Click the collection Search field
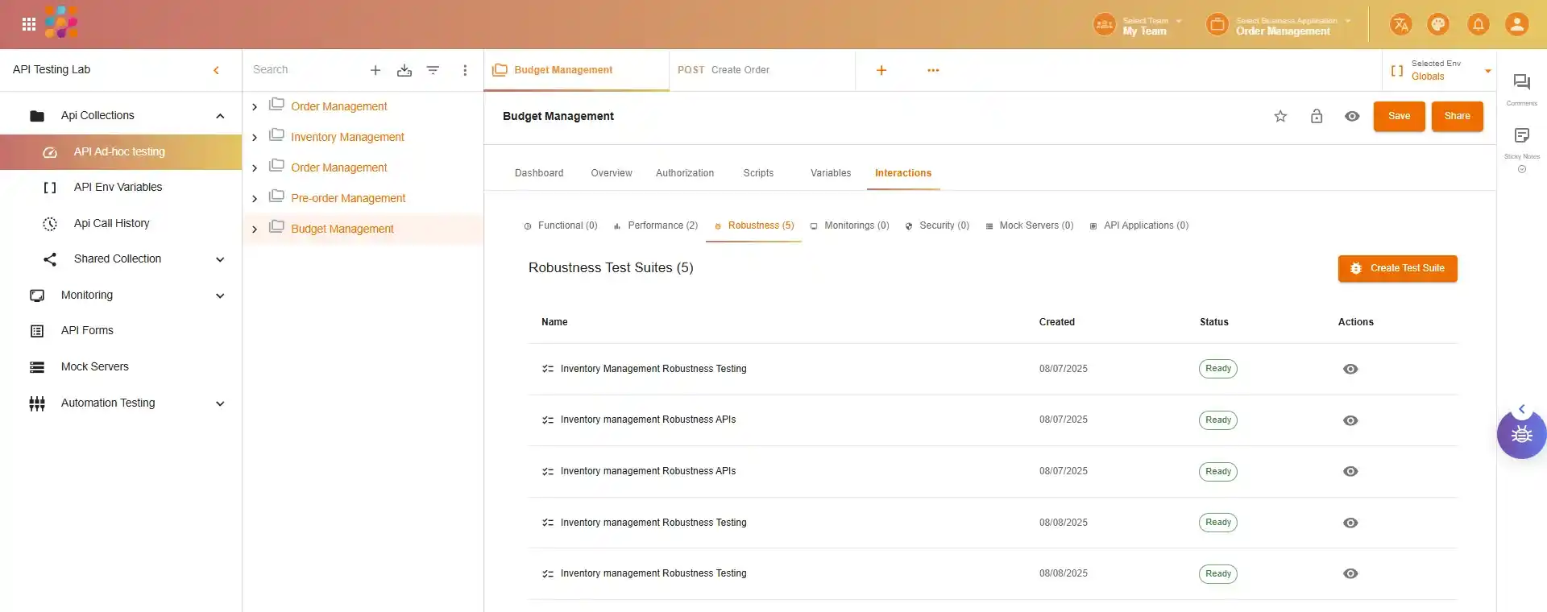 pos(302,70)
